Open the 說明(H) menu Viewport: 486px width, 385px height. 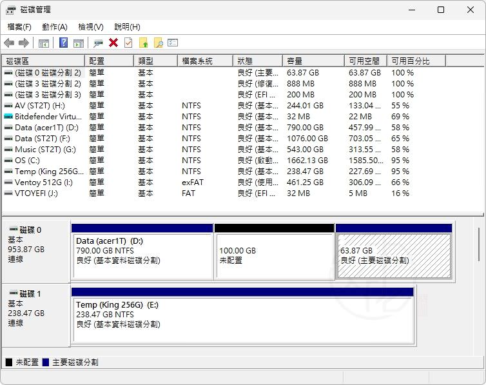(127, 27)
